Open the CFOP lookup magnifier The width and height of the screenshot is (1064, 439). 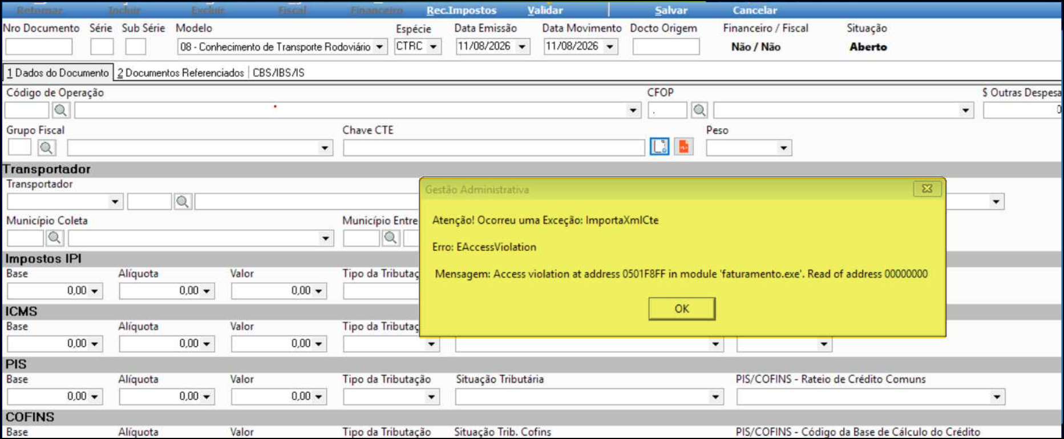point(699,110)
